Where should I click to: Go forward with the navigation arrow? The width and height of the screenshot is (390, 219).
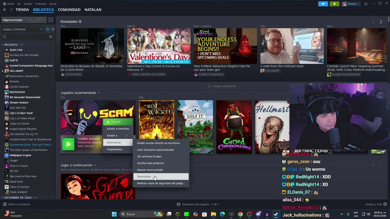(11, 10)
